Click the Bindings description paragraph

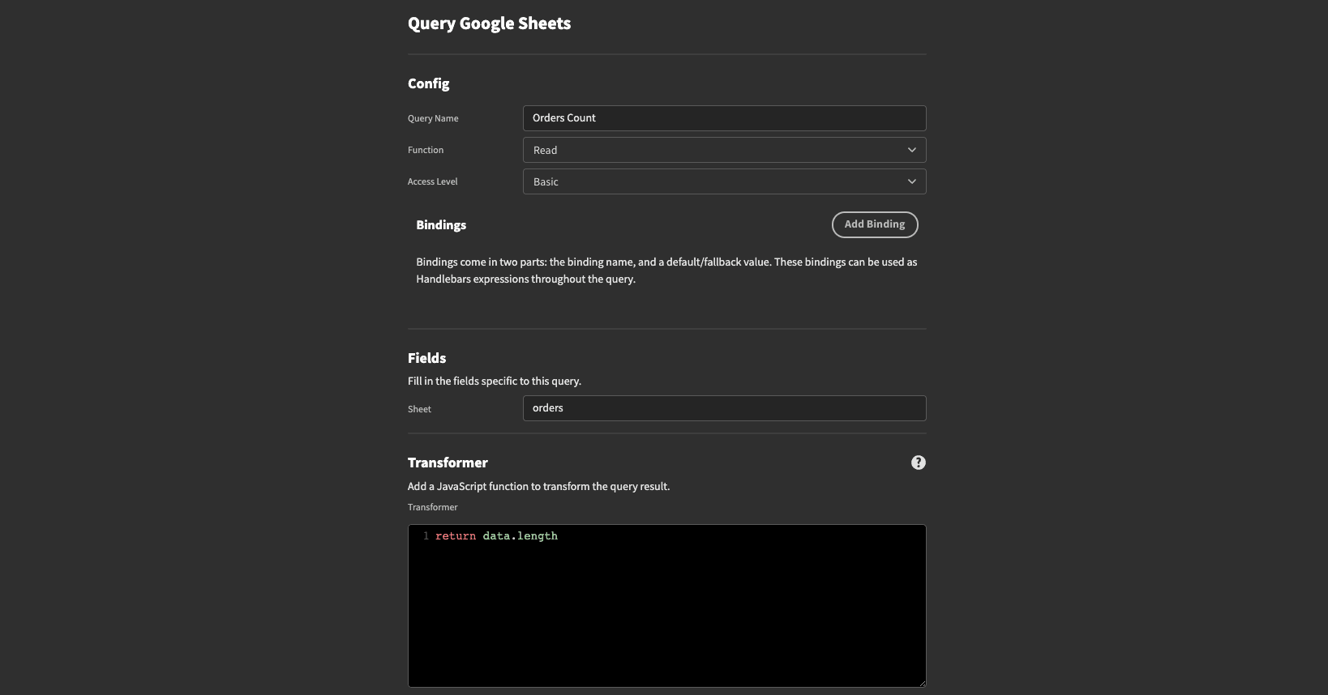coord(666,271)
